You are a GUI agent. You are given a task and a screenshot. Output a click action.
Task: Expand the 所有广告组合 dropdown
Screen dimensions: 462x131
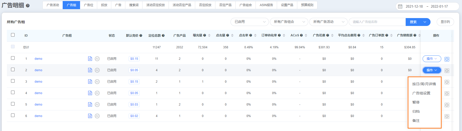tap(289, 22)
